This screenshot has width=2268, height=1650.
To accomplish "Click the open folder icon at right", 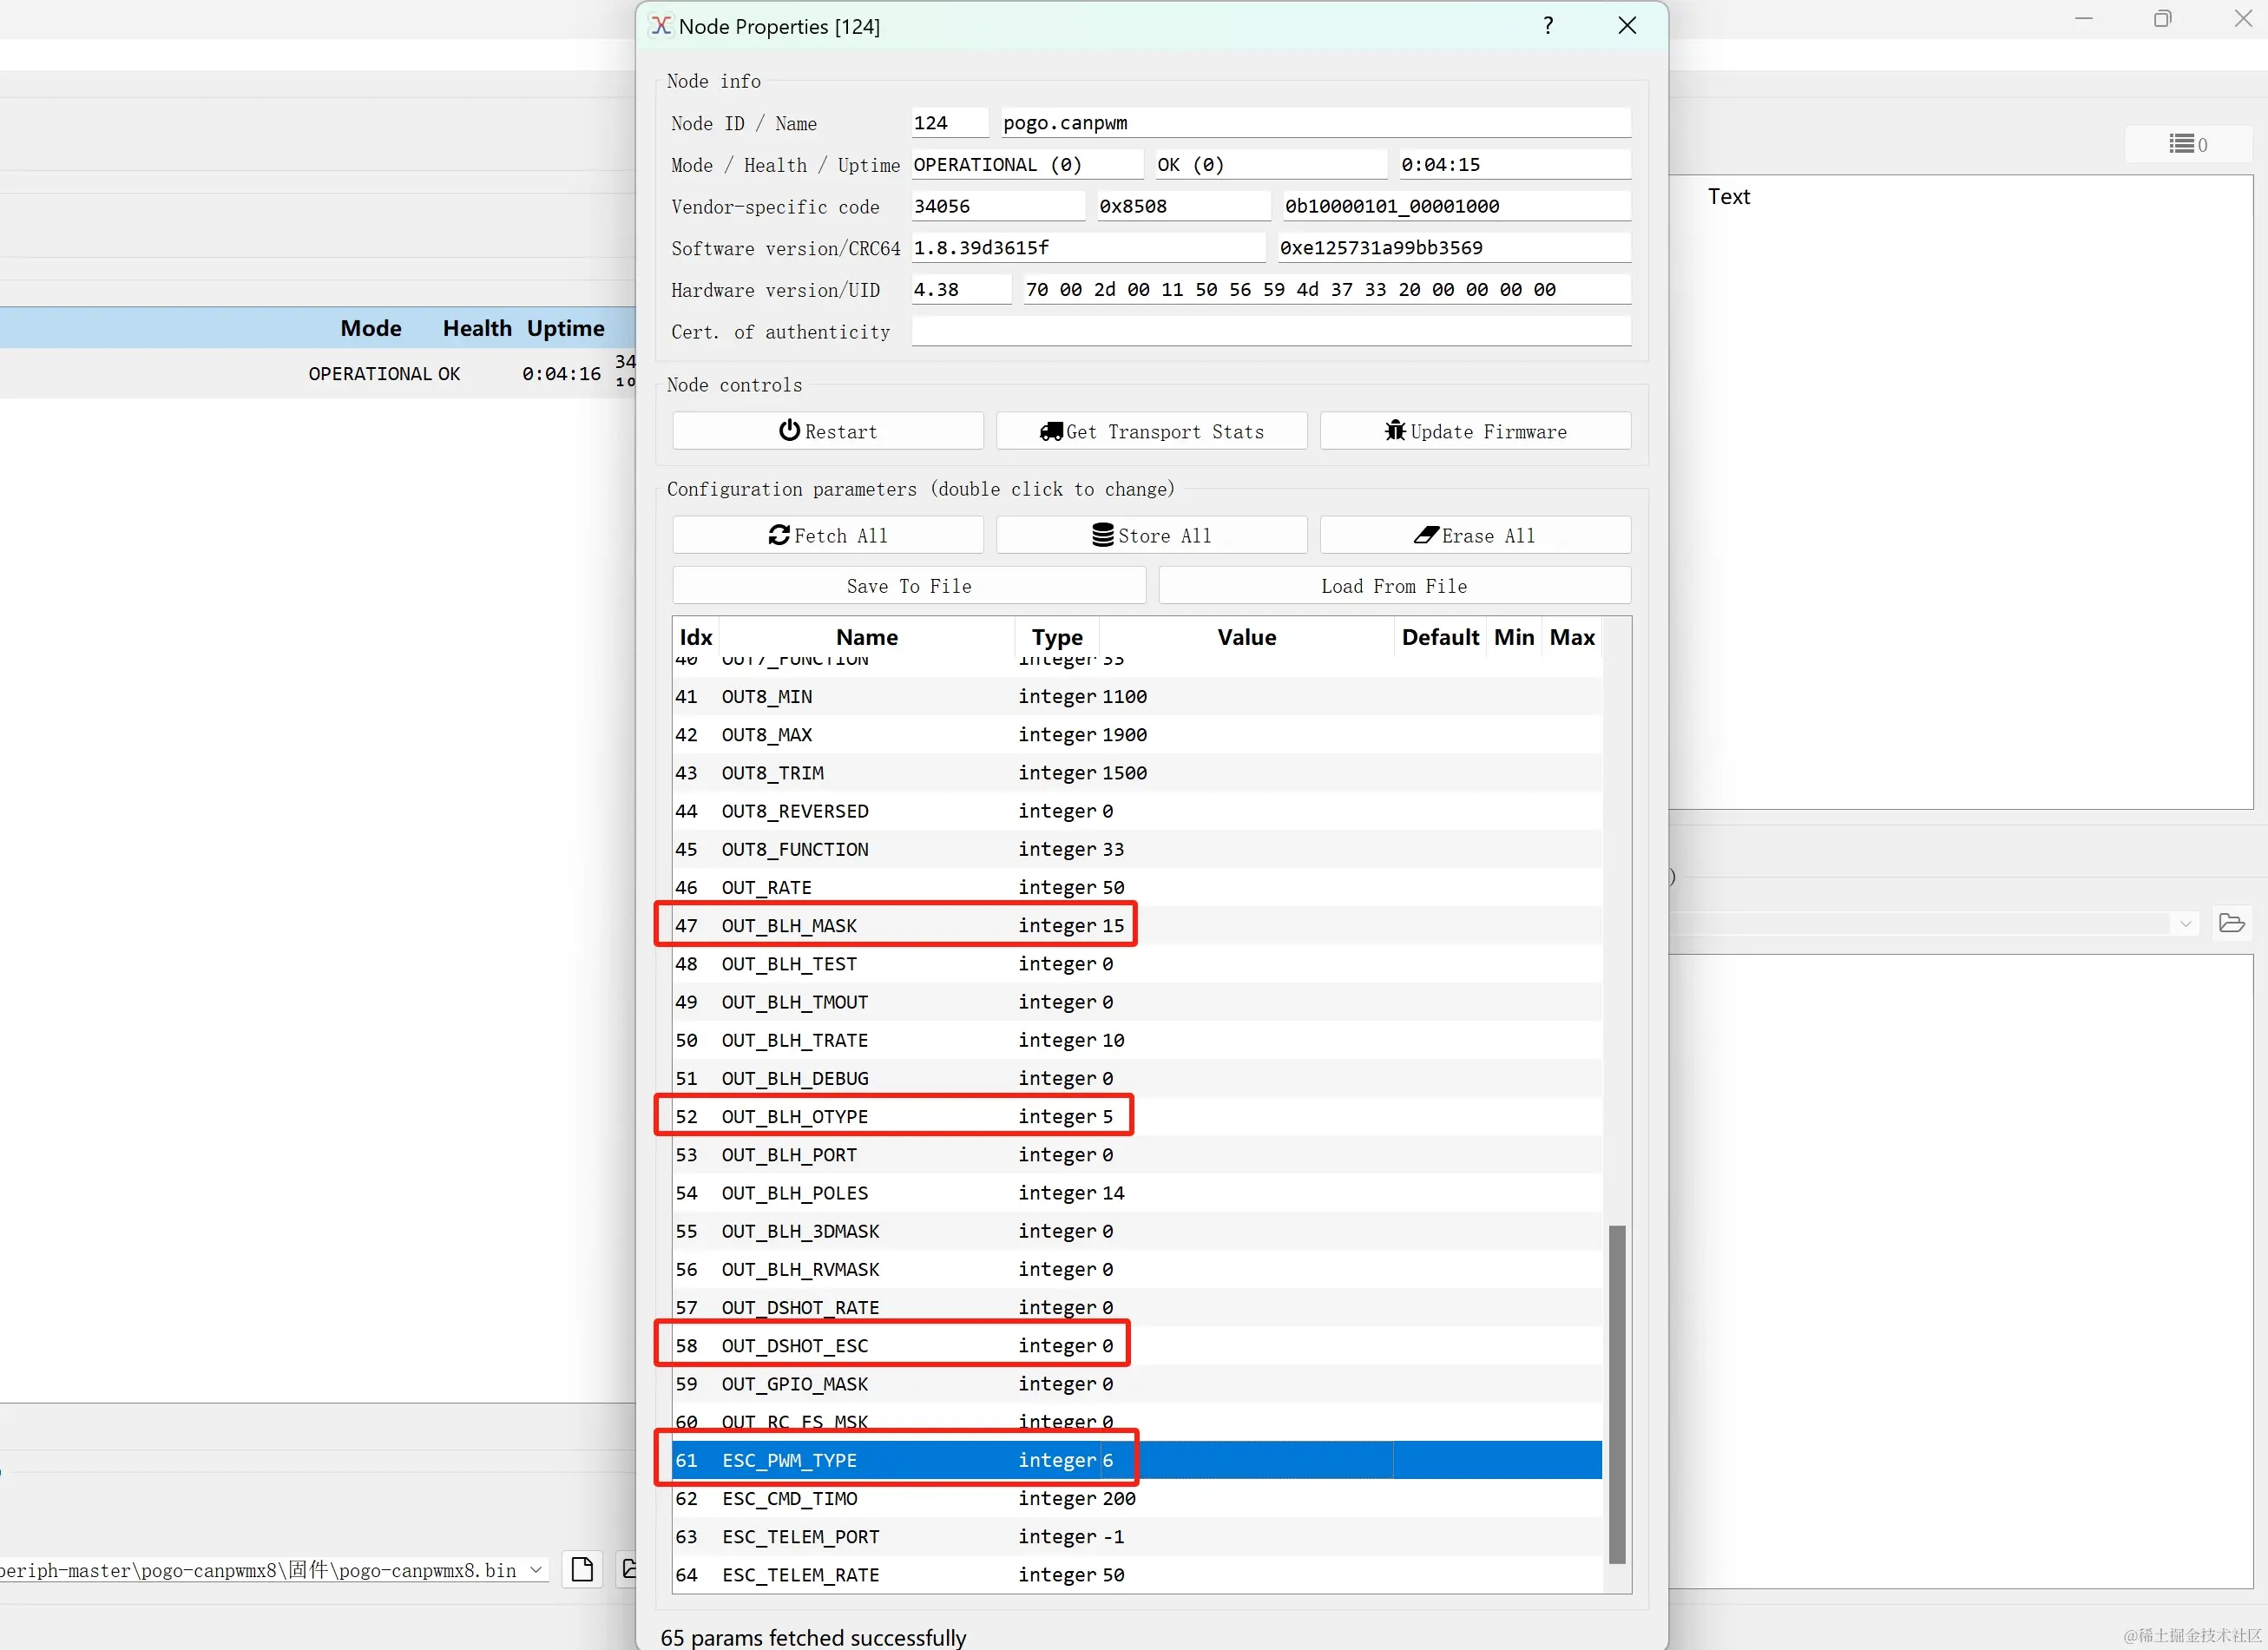I will point(2231,923).
